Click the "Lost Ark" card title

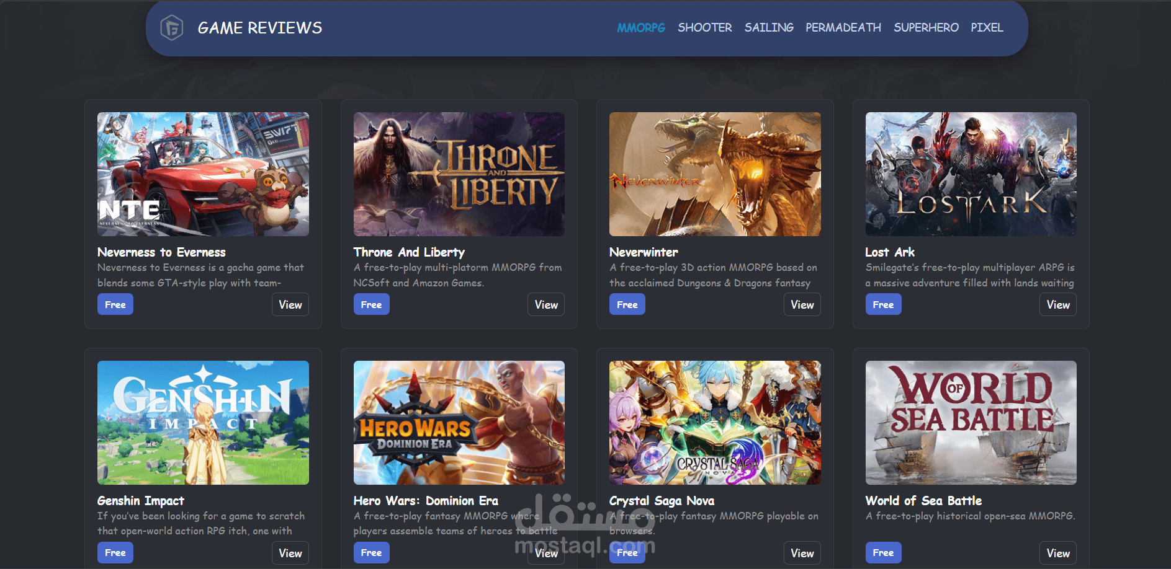point(890,252)
